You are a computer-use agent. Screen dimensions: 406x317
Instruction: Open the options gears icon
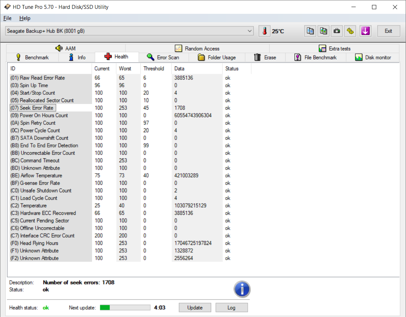coord(350,31)
